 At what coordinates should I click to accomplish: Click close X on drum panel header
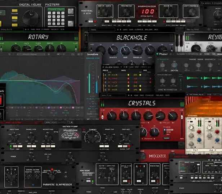[103, 67]
